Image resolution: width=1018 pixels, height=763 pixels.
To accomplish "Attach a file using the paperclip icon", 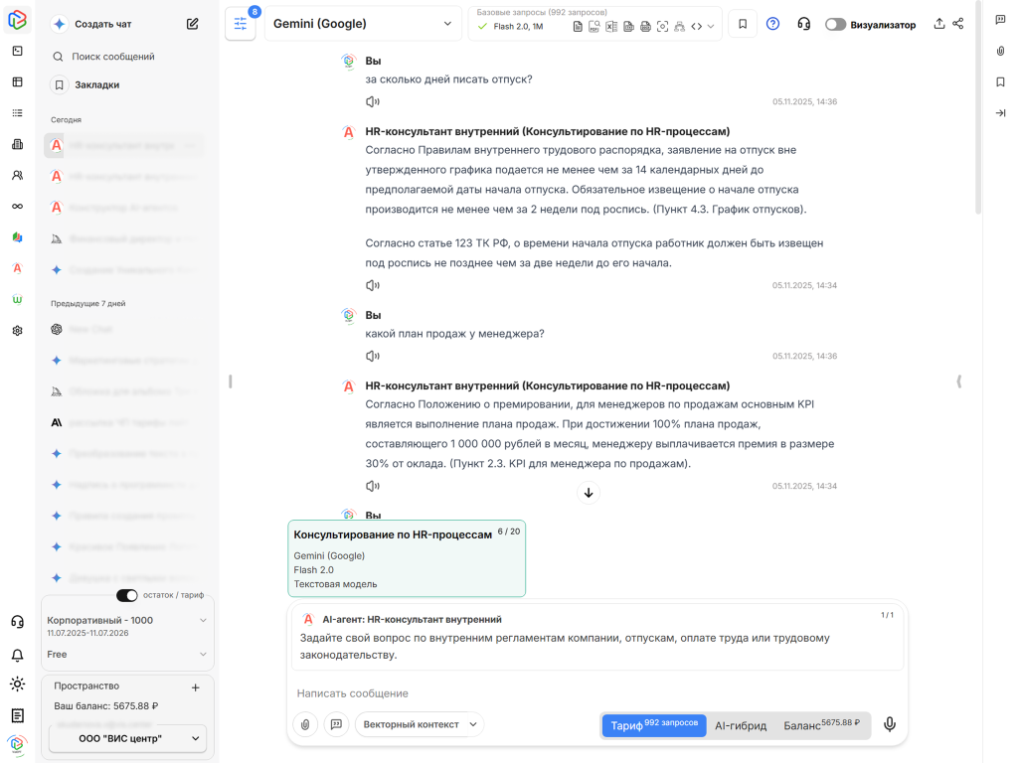I will [x=305, y=725].
